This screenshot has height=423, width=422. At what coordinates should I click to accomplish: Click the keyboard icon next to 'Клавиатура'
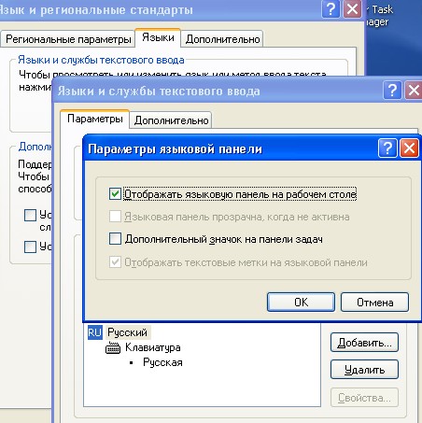[113, 347]
